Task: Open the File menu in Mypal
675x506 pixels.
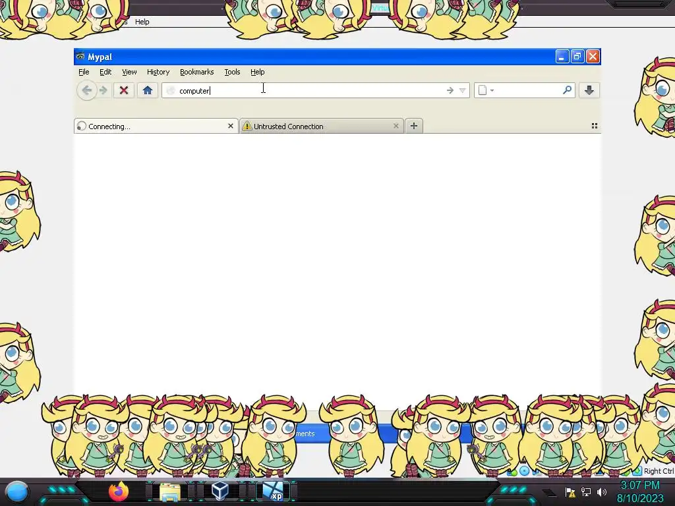Action: [84, 72]
